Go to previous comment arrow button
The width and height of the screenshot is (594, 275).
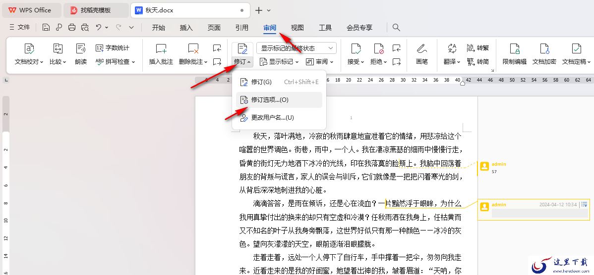point(217,48)
